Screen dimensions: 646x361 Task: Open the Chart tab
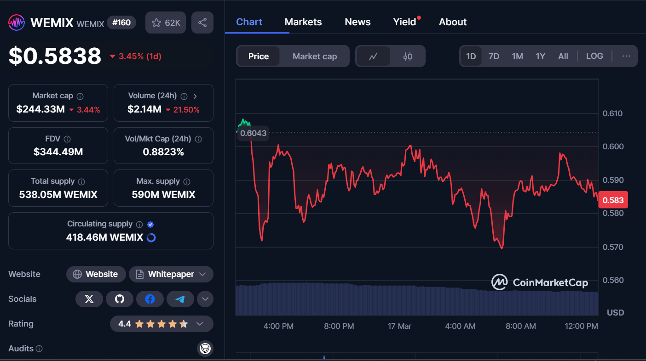[249, 22]
